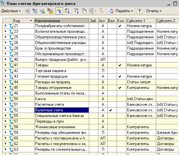Click Расчетные счета name cell

click(62, 104)
